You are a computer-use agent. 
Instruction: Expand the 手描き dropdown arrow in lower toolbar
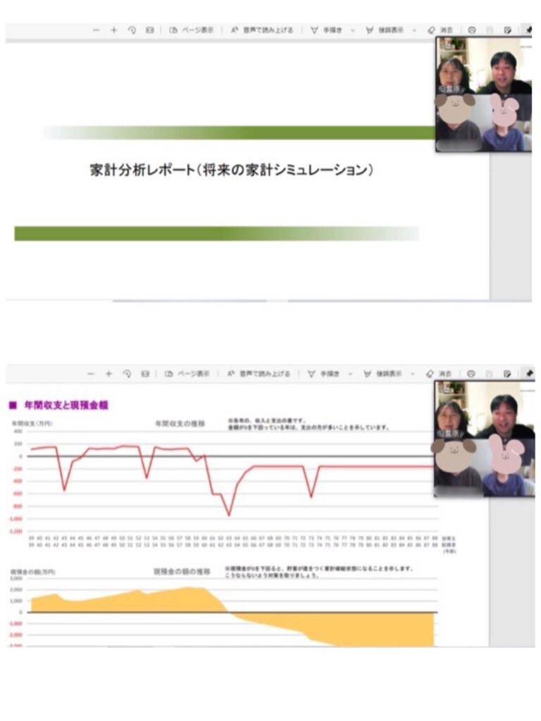coord(351,373)
